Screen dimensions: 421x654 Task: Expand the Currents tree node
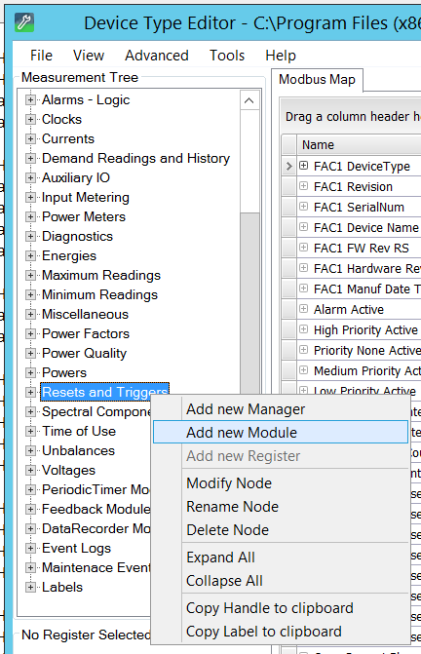click(30, 138)
